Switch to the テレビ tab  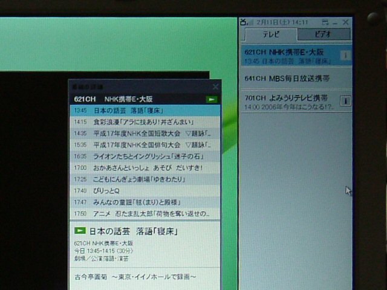pos(270,35)
